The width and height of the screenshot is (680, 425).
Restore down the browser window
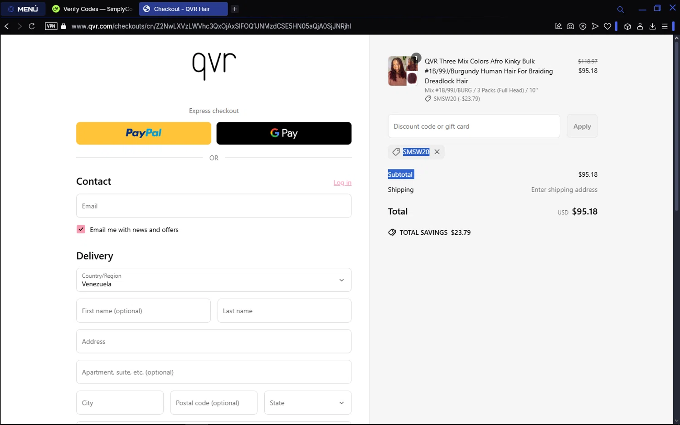click(x=657, y=8)
